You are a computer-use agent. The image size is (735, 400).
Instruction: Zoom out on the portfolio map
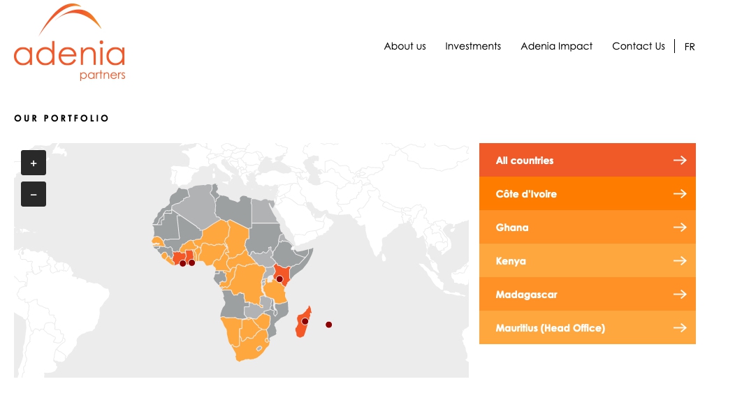pyautogui.click(x=34, y=194)
